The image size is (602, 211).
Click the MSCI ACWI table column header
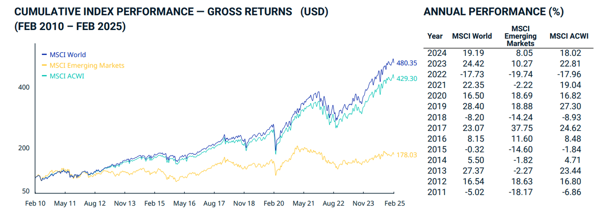point(569,36)
